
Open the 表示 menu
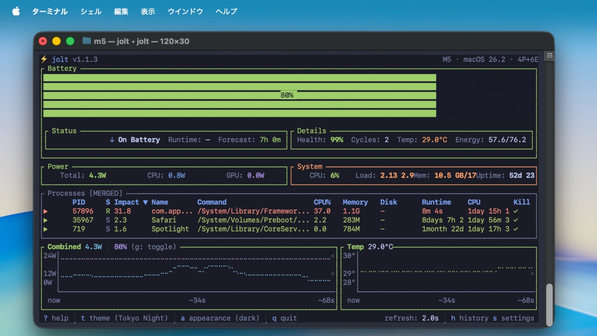pyautogui.click(x=148, y=11)
